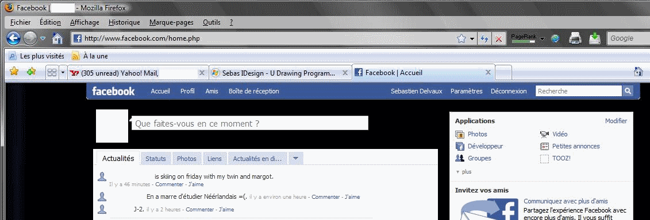Screen dimensions: 650x220
Task: Select the Photos feed tab
Action: click(x=187, y=158)
